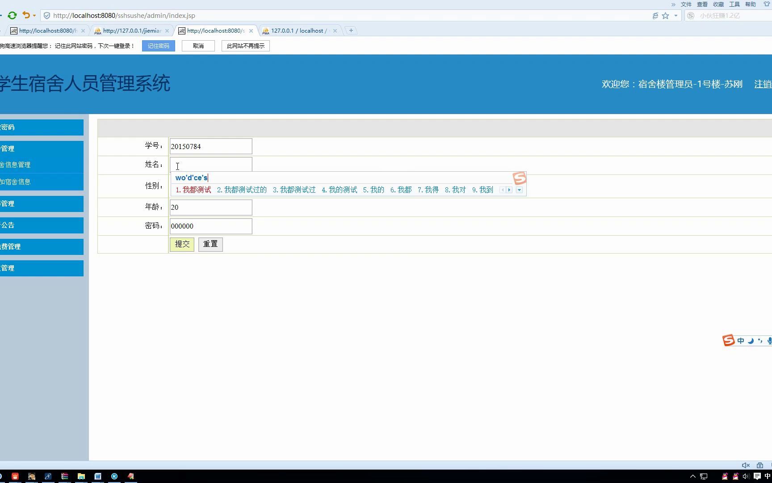Click the Sogou search engine icon in the search box

coord(691,16)
